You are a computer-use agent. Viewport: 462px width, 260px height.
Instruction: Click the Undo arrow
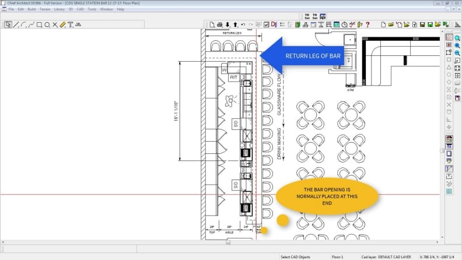coord(243,24)
